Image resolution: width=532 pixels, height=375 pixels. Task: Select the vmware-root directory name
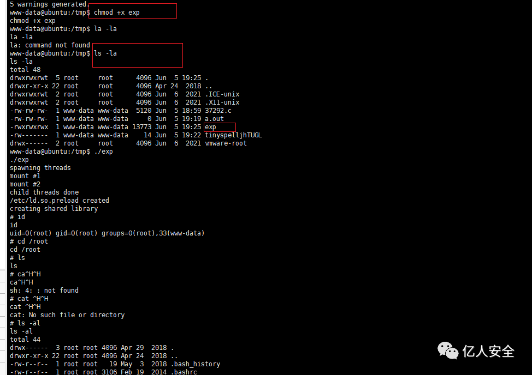tap(226, 143)
